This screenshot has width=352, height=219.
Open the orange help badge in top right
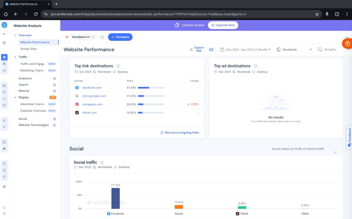pos(347,44)
